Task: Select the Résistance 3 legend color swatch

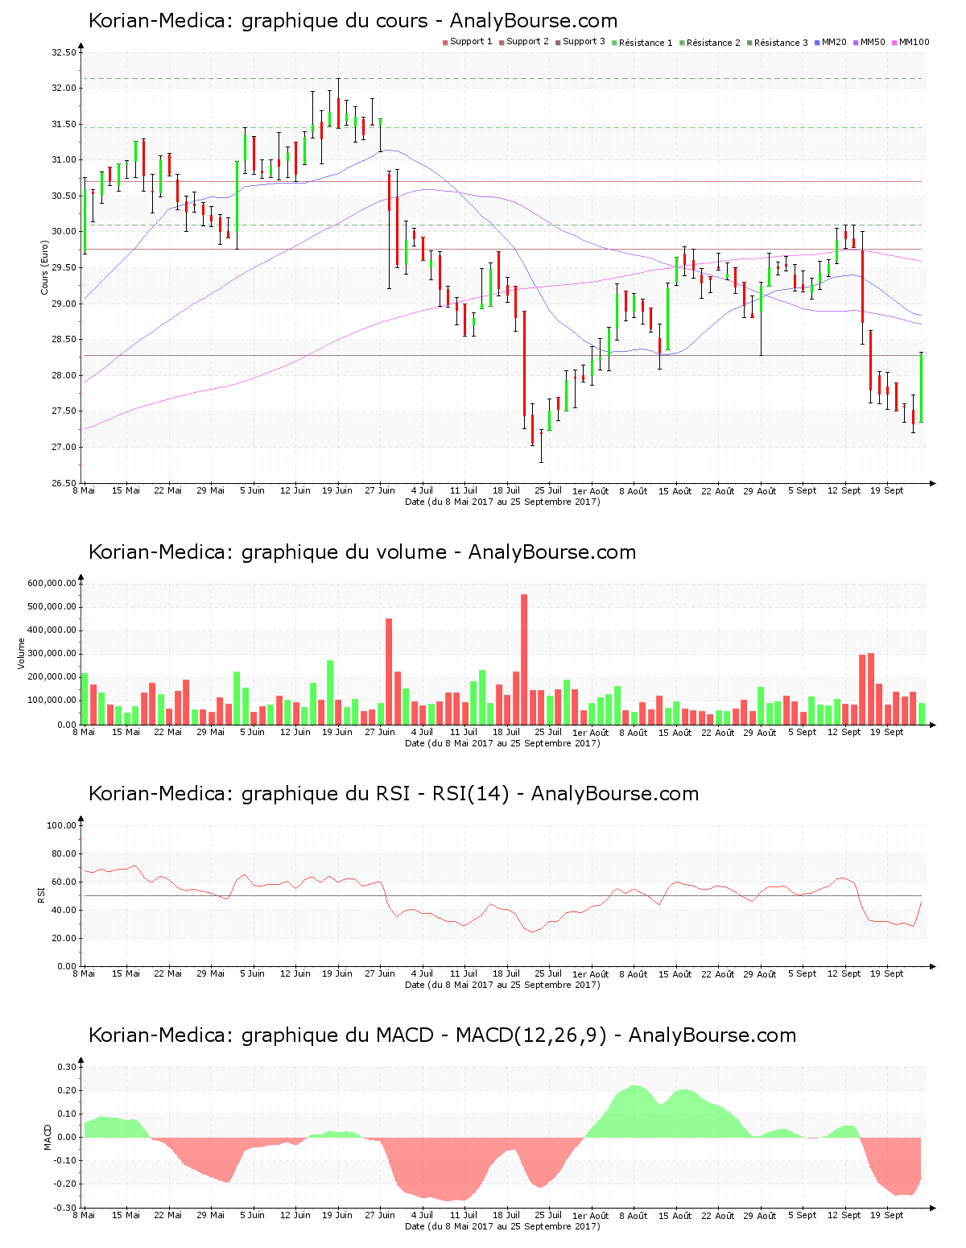Action: [749, 42]
